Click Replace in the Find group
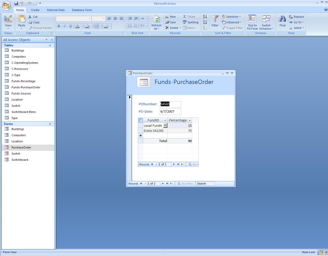This screenshot has height=256, width=328. (296, 17)
